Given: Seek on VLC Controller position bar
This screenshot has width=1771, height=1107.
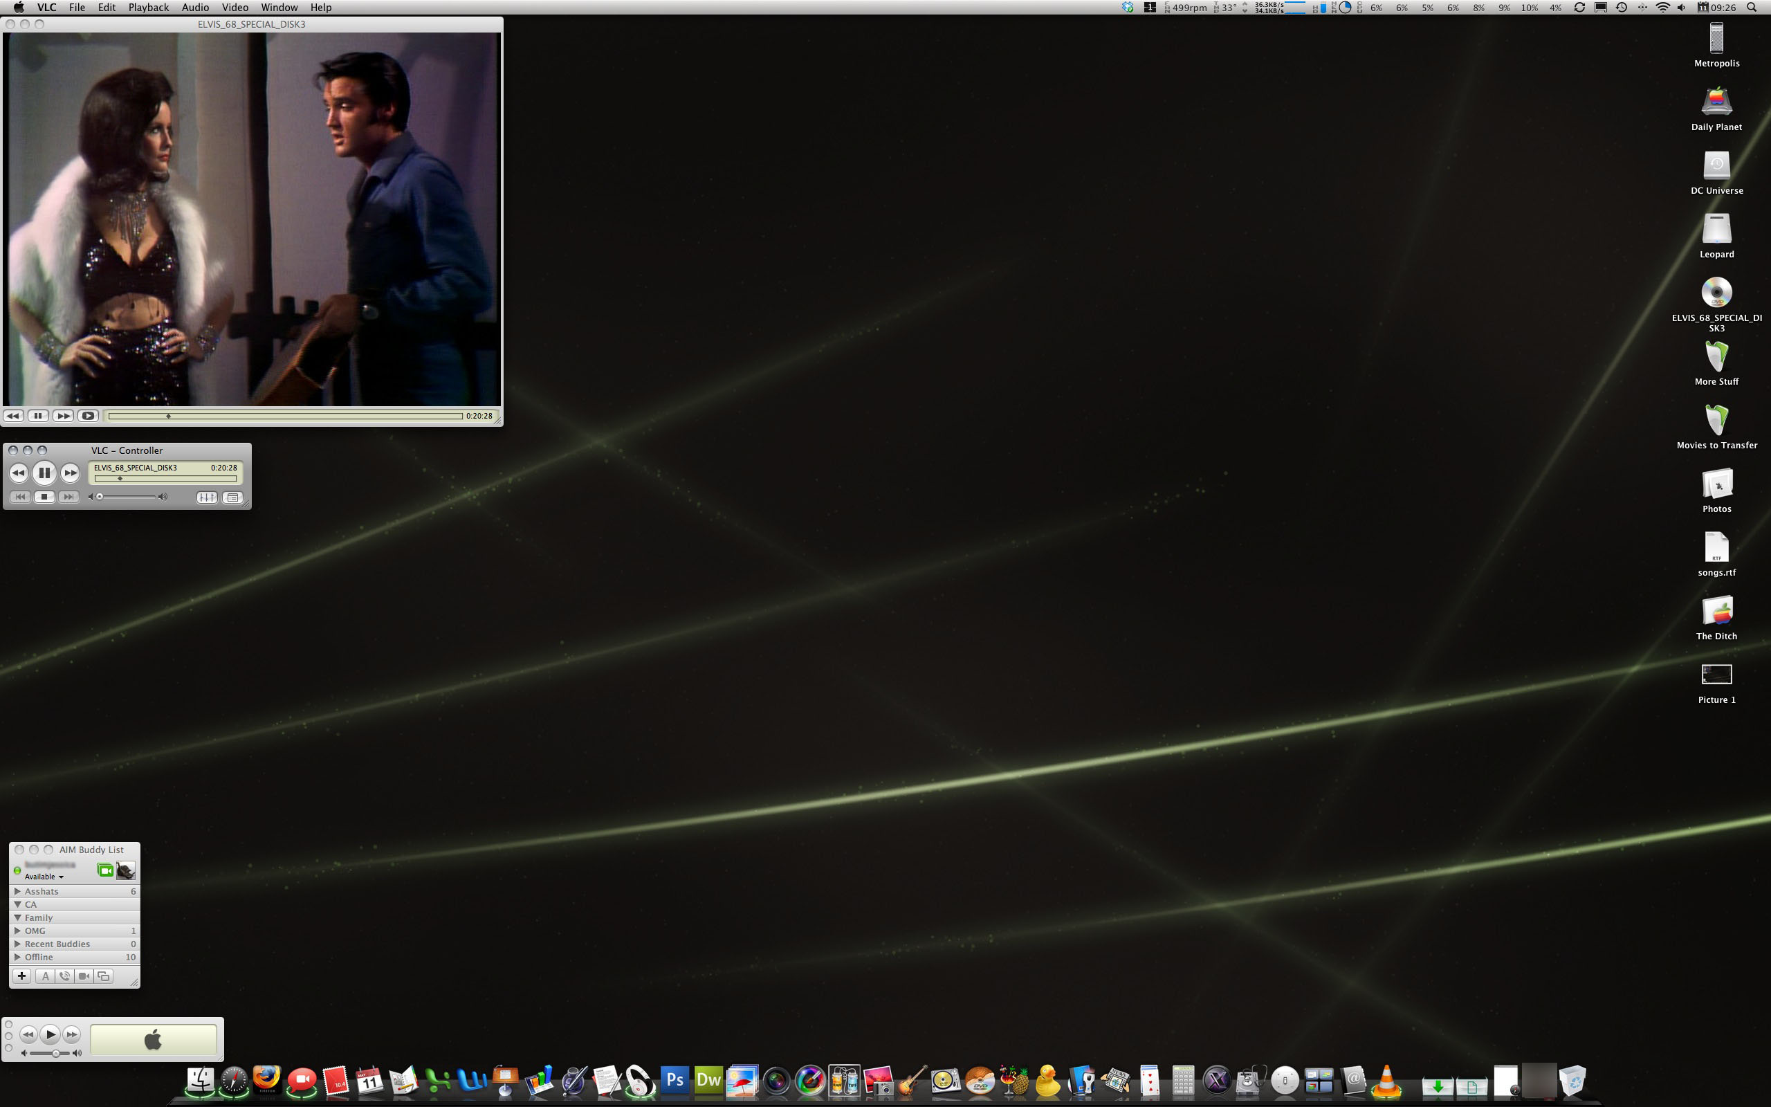Looking at the screenshot, I should (x=165, y=478).
